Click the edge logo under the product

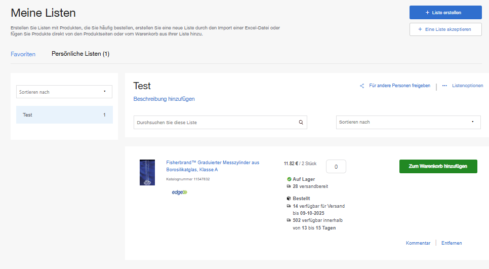[179, 193]
